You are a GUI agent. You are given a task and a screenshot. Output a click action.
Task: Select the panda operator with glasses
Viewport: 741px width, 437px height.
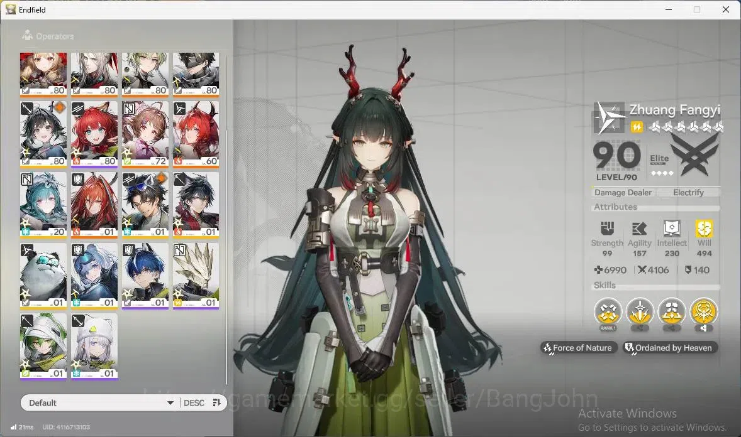(x=43, y=276)
